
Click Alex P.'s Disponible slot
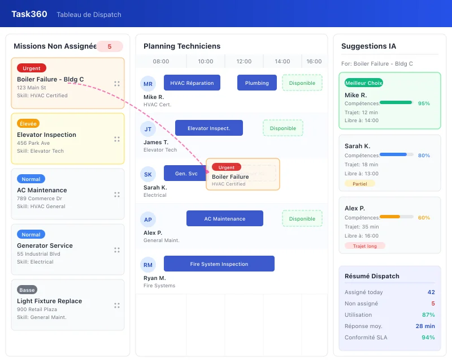pyautogui.click(x=302, y=218)
